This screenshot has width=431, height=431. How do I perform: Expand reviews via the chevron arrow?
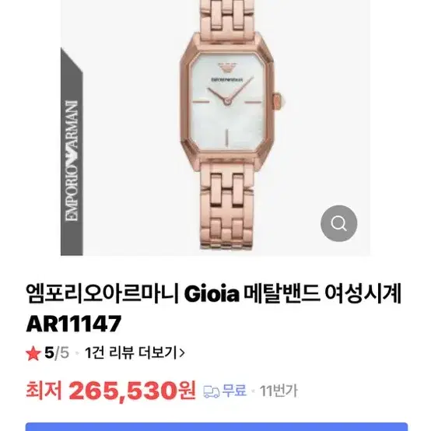coord(182,352)
